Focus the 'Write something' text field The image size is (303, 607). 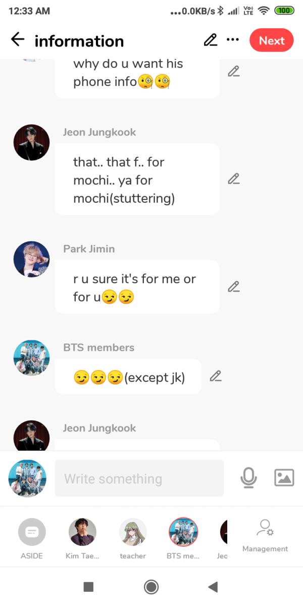click(139, 478)
